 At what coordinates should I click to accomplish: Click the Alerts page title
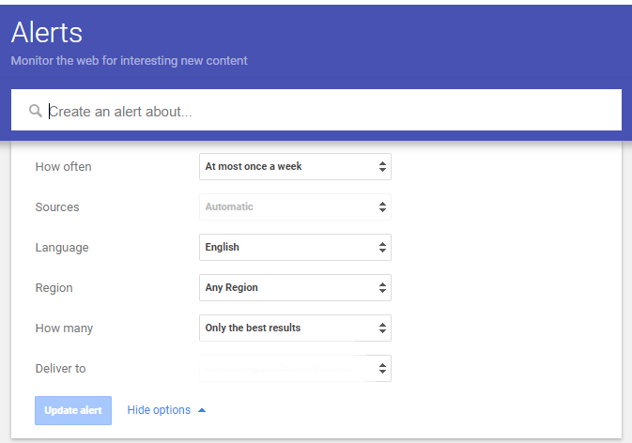coord(47,33)
